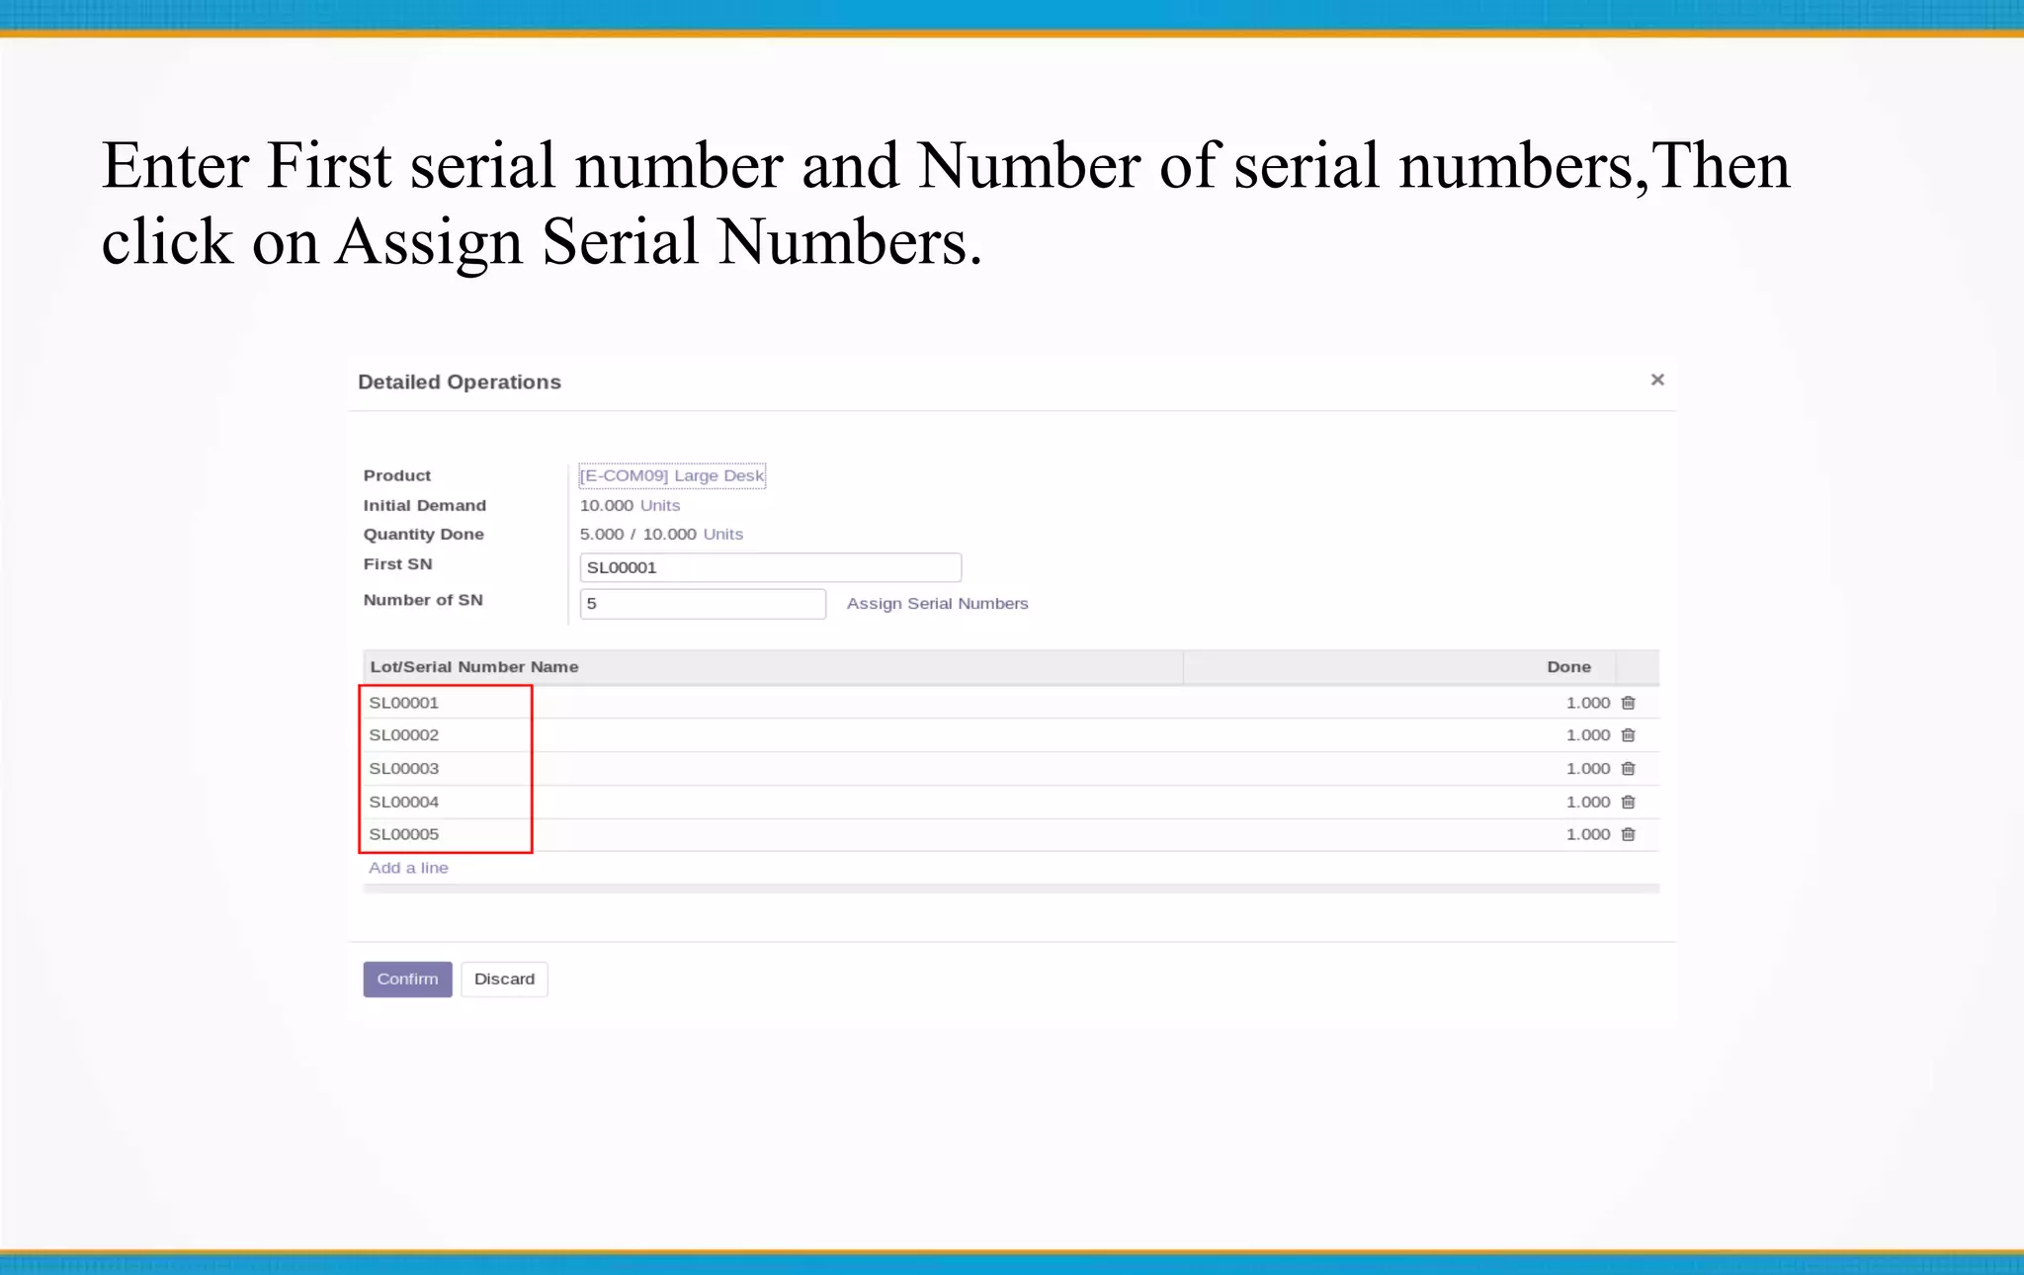Click Units link beside Initial Demand

click(660, 505)
